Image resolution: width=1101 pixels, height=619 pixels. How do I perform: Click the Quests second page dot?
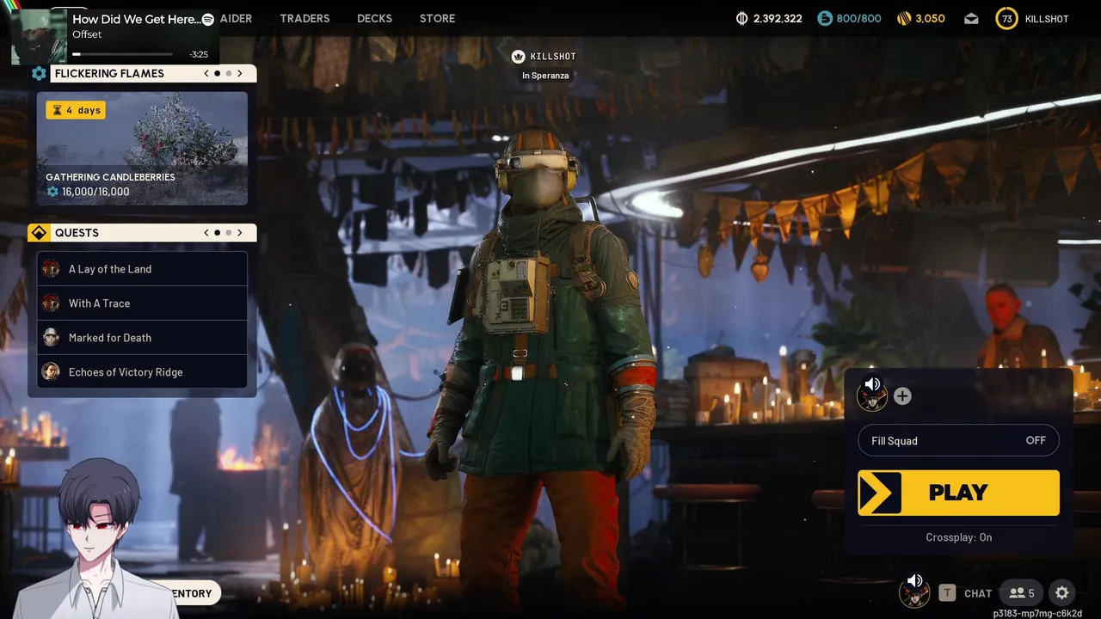pos(229,233)
